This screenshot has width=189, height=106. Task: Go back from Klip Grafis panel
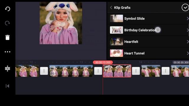111,8
